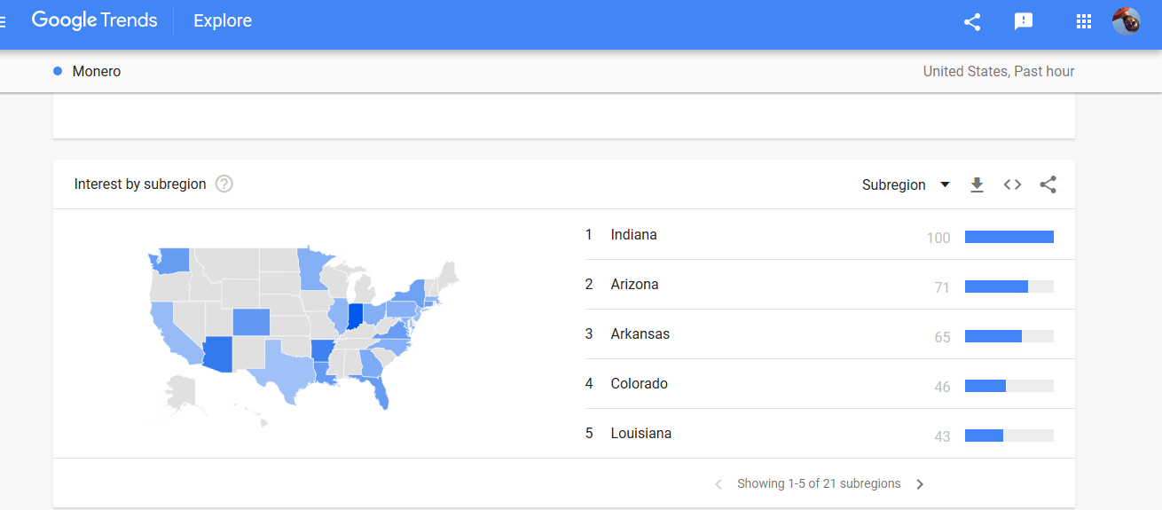Click Indiana on the US map
The width and height of the screenshot is (1162, 510).
[x=356, y=316]
